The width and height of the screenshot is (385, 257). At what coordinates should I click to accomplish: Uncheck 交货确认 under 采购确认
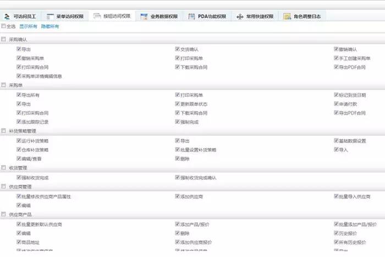177,49
